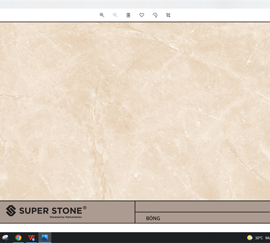Image resolution: width=270 pixels, height=243 pixels.
Task: Click the Super Stone S emblem
Action: pos(11,211)
